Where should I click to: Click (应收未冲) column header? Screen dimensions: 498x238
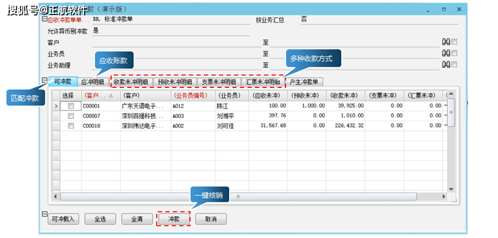click(268, 95)
